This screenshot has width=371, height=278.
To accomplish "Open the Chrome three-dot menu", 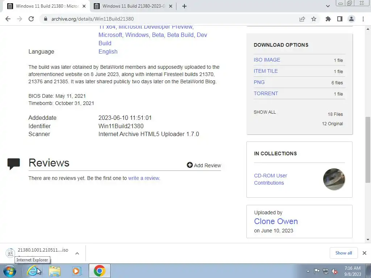I will pos(363,19).
